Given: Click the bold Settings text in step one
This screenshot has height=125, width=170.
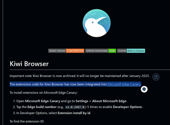Looking at the screenshot, I should pyautogui.click(x=82, y=101).
